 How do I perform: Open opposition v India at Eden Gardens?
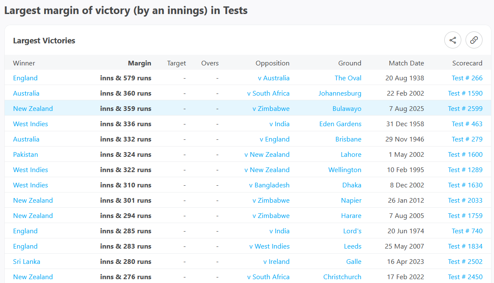click(x=279, y=124)
